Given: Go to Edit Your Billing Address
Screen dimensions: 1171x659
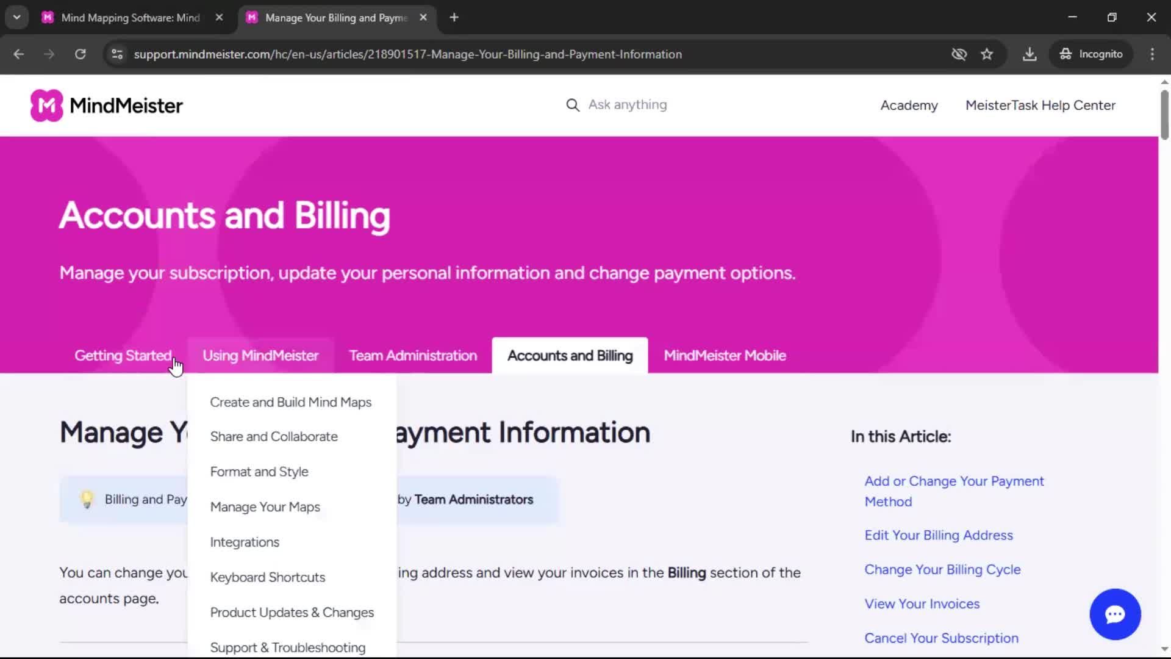Looking at the screenshot, I should (938, 536).
